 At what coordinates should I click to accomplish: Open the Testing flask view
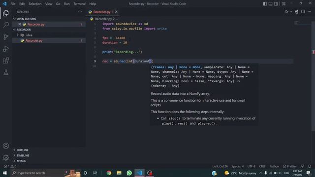pyautogui.click(x=5, y=72)
